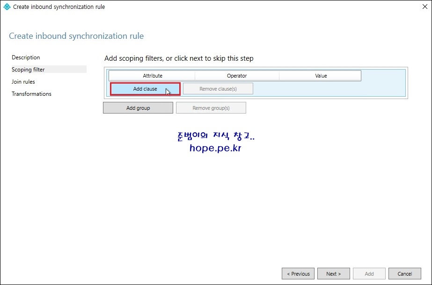Viewport: 432px width, 285px height.
Task: Click the Remove group(s) button
Action: click(211, 108)
